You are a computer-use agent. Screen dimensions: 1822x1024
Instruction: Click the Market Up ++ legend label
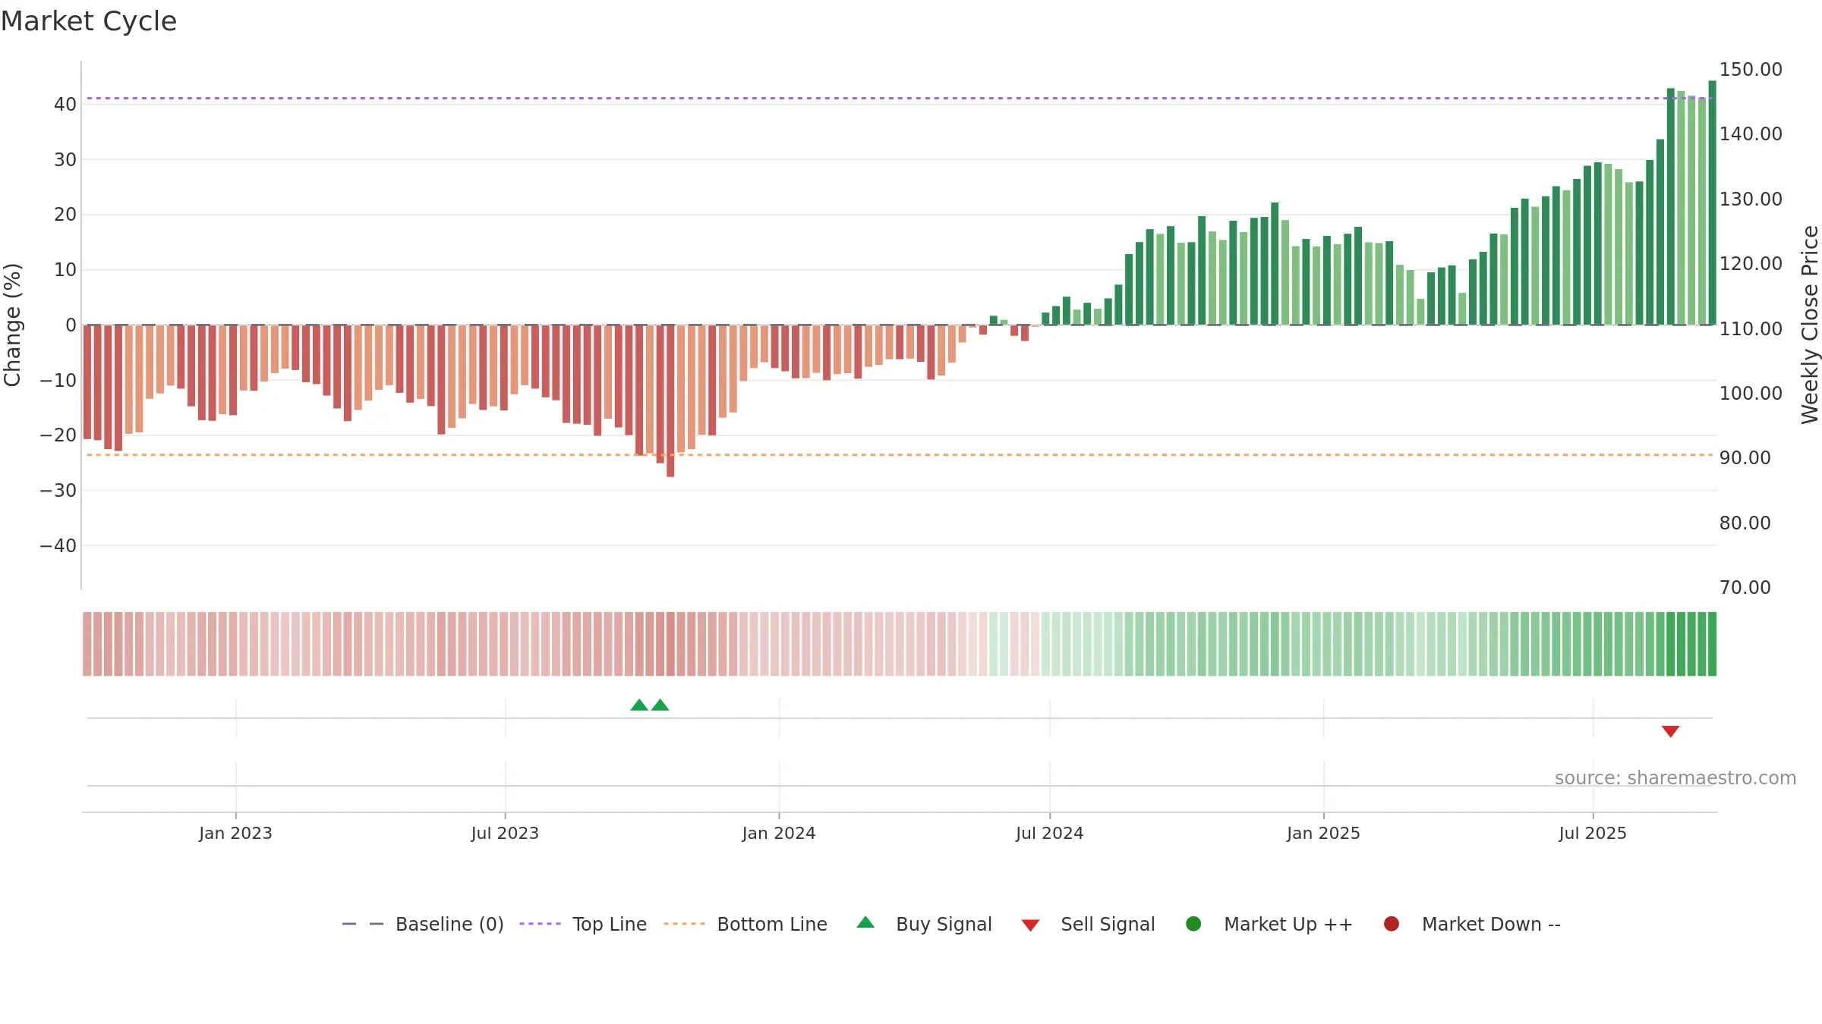point(1288,924)
